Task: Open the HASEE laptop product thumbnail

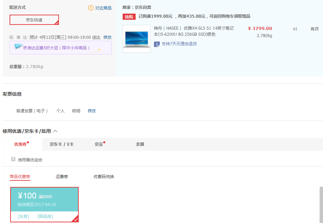Action: (137, 39)
